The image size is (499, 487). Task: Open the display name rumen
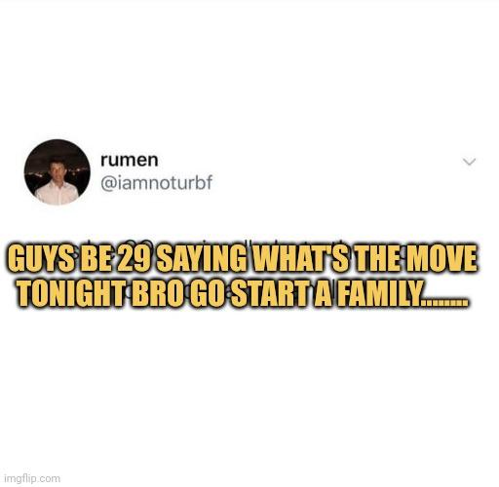pyautogui.click(x=130, y=160)
